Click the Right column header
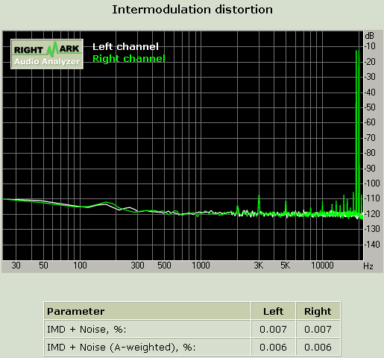 (318, 311)
